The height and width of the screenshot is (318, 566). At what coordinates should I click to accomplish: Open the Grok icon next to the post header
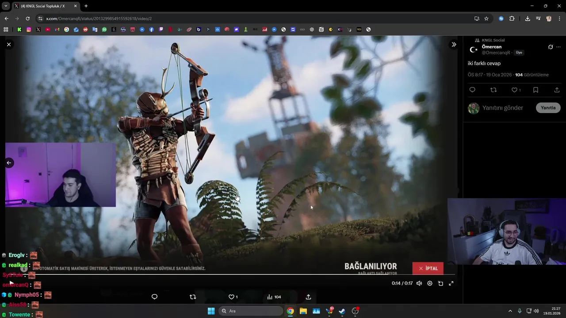coord(551,47)
